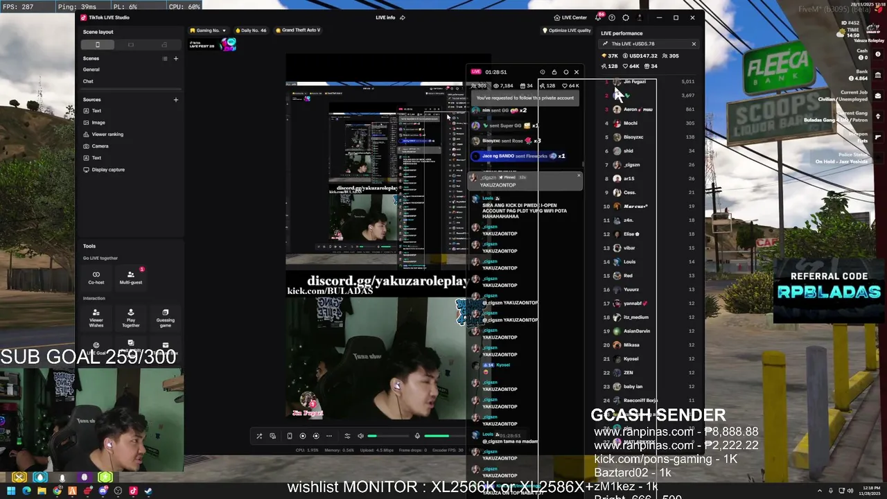This screenshot has width=887, height=499.
Task: Open Discord from the taskbar
Action: (x=103, y=491)
